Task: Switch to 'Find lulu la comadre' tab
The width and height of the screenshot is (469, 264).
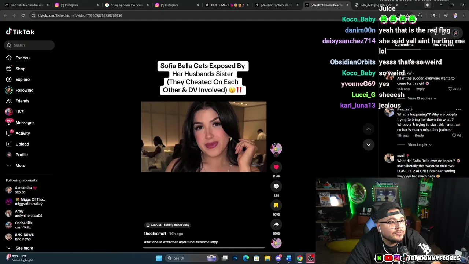Action: pyautogui.click(x=26, y=5)
